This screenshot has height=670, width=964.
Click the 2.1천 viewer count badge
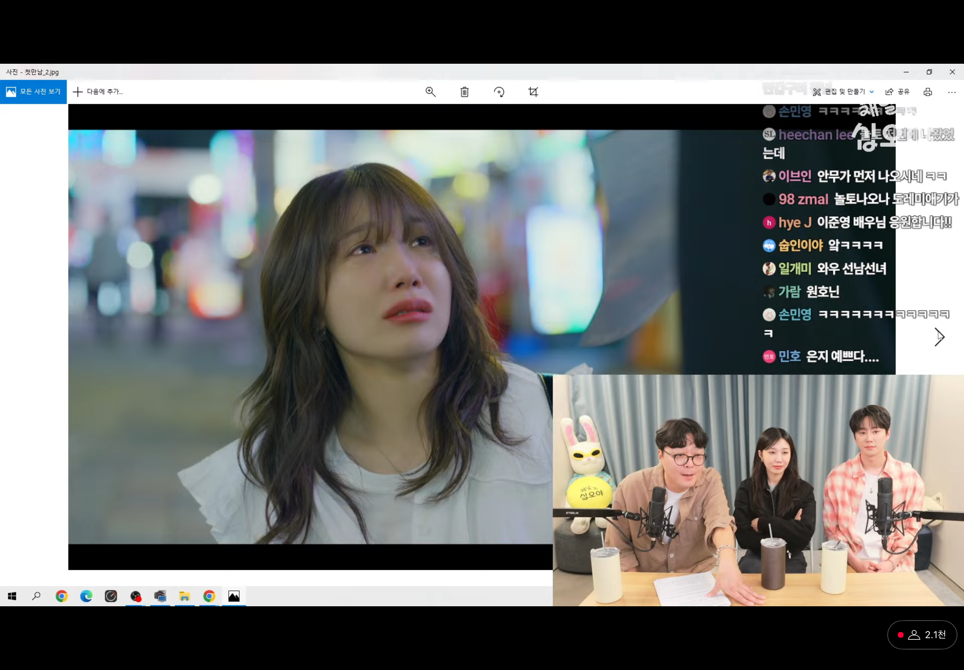click(922, 635)
